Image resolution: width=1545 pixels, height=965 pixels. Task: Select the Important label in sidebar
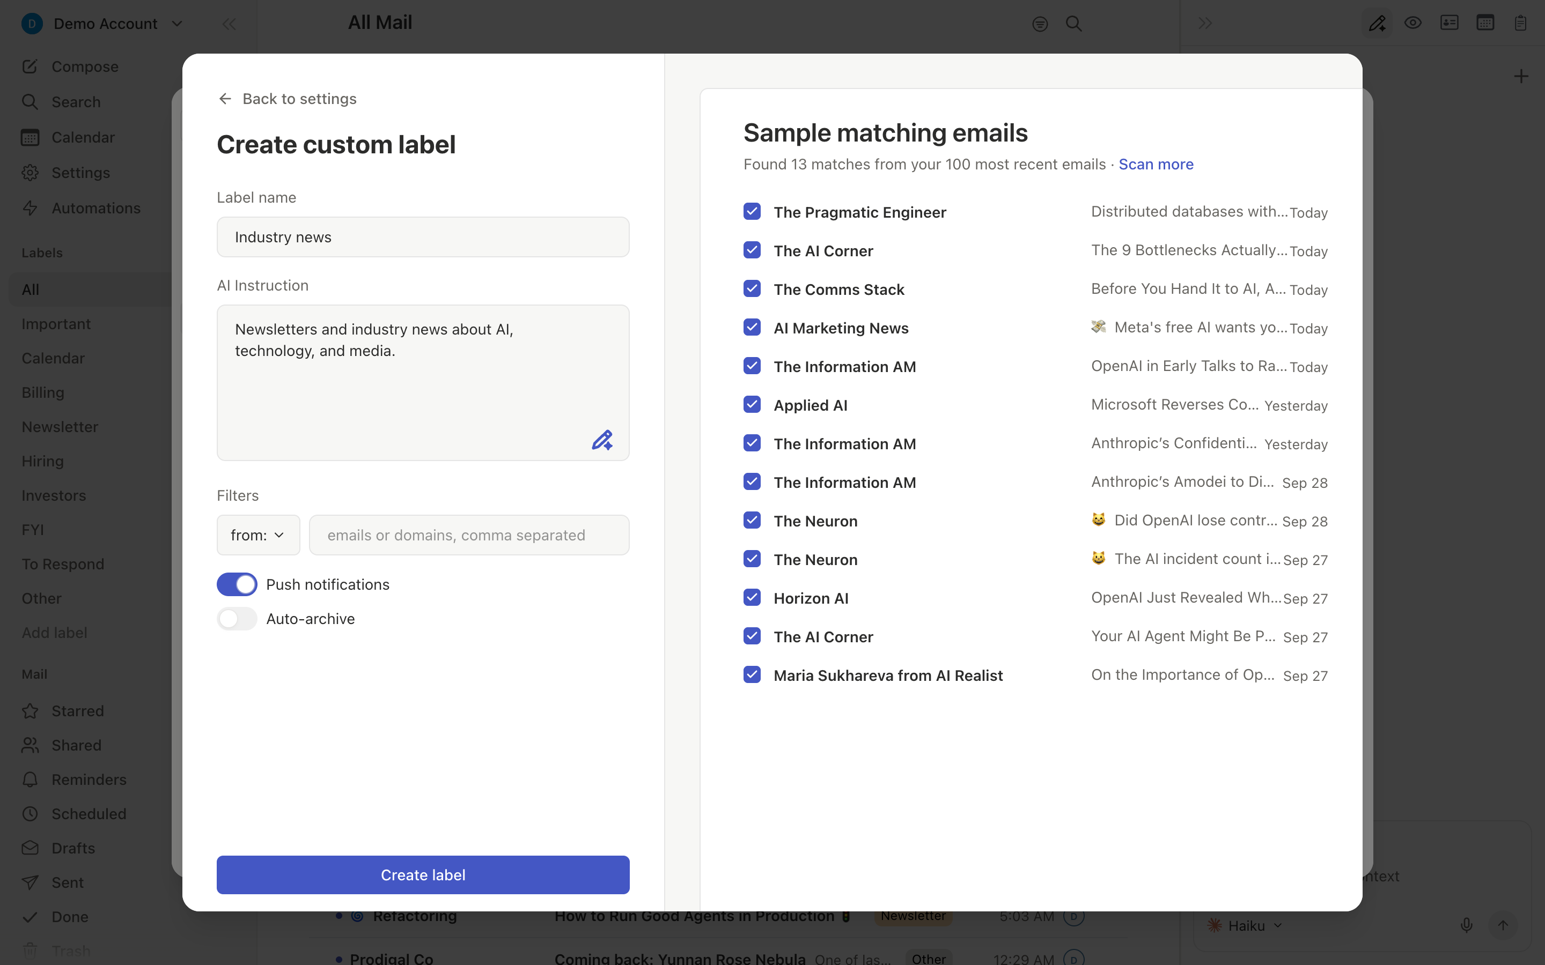pos(56,324)
